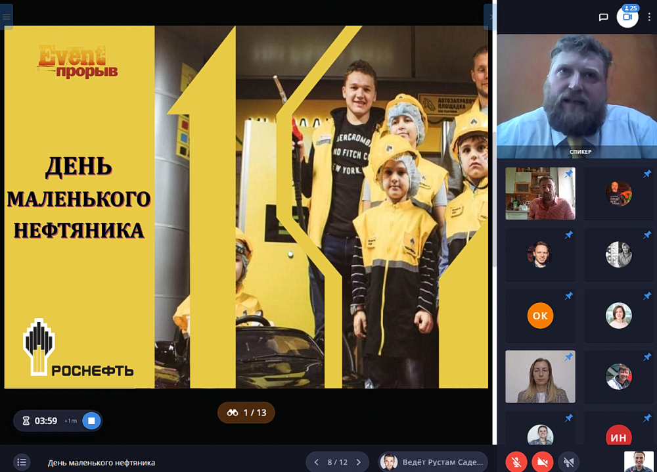This screenshot has width=657, height=472.
Task: Click the woman with glasses avatar in bottom row
Action: click(x=540, y=435)
